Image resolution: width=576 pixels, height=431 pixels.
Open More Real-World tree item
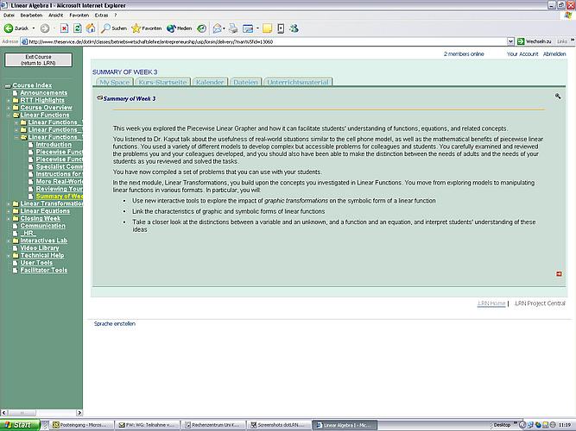point(59,181)
